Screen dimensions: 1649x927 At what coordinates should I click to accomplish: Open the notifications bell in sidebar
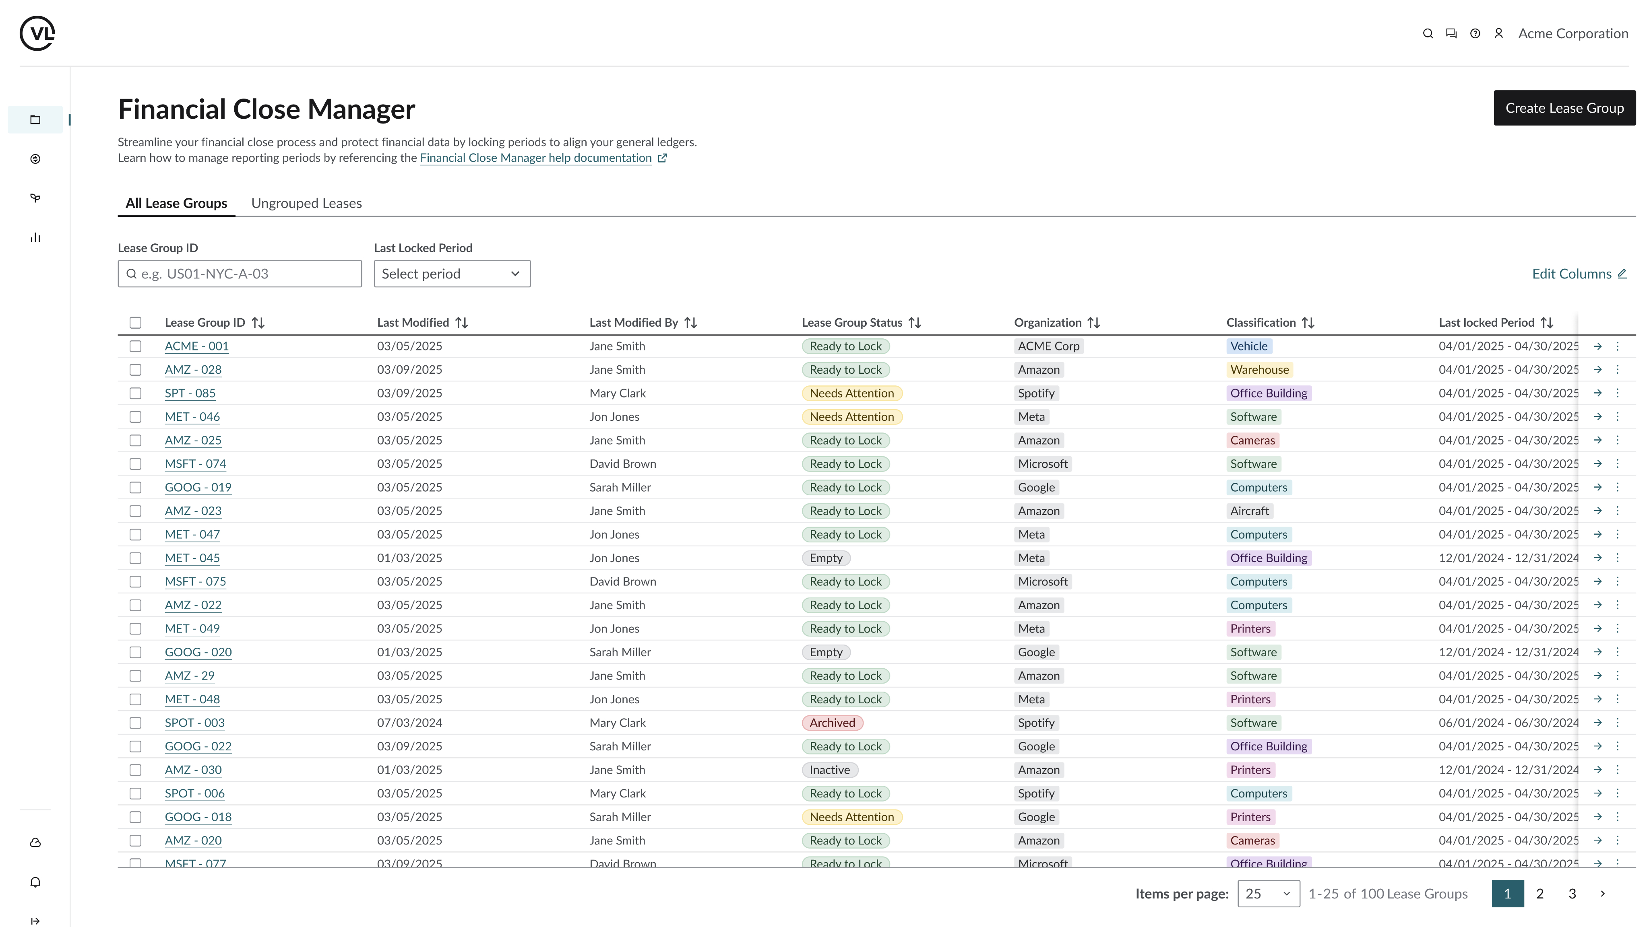[35, 882]
